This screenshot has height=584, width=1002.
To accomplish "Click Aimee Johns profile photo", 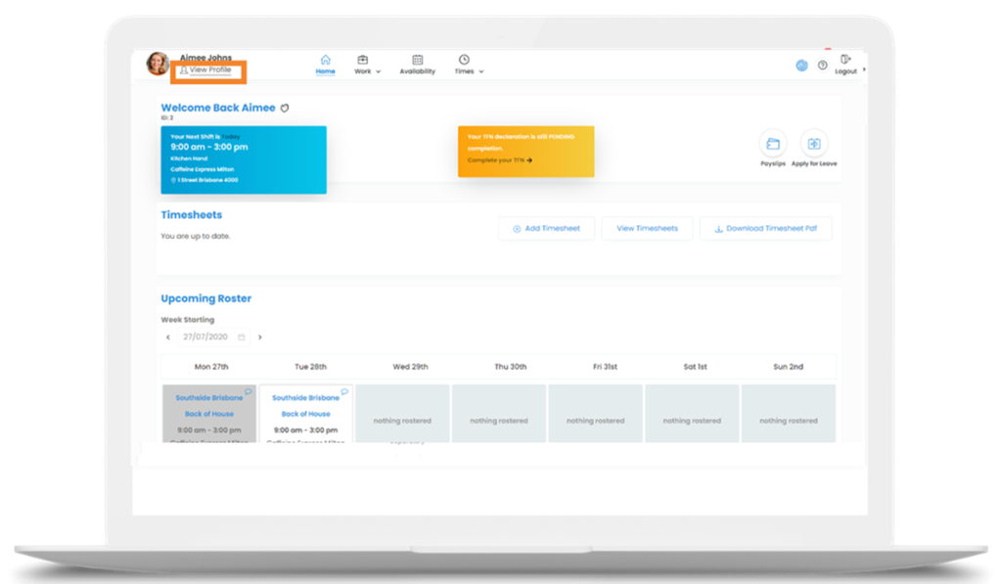I will (x=158, y=64).
